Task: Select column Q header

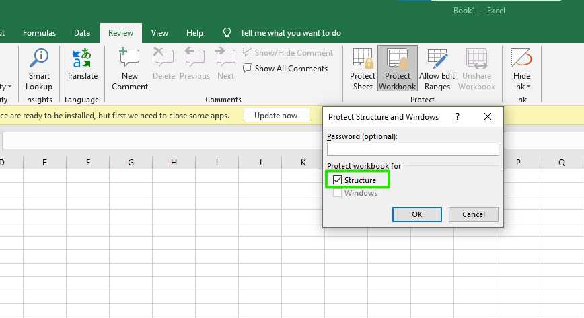Action: pos(562,162)
